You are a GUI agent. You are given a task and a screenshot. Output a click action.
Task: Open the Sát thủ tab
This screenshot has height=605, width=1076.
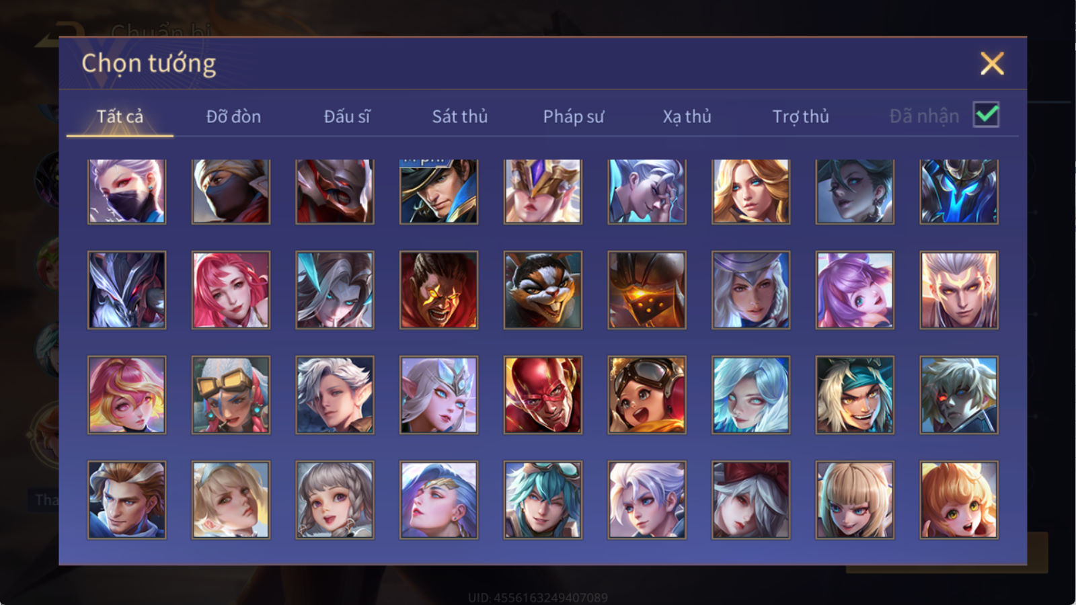459,116
